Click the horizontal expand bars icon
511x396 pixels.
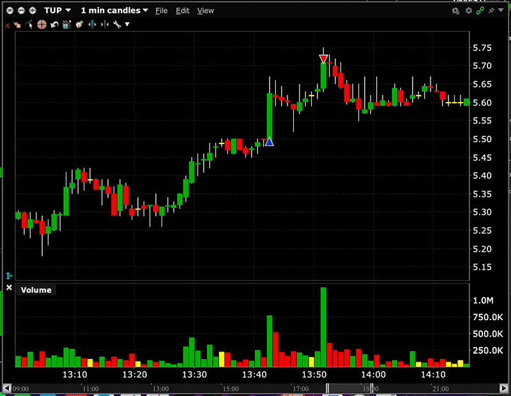point(92,24)
